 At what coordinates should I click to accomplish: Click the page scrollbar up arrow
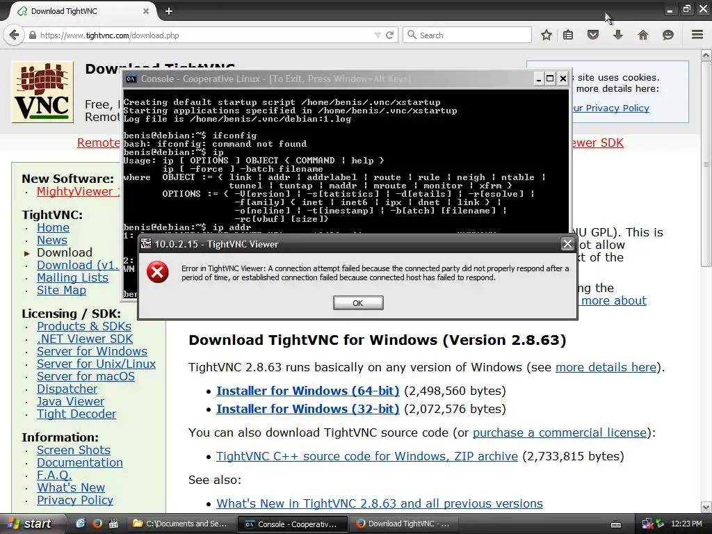[x=706, y=56]
